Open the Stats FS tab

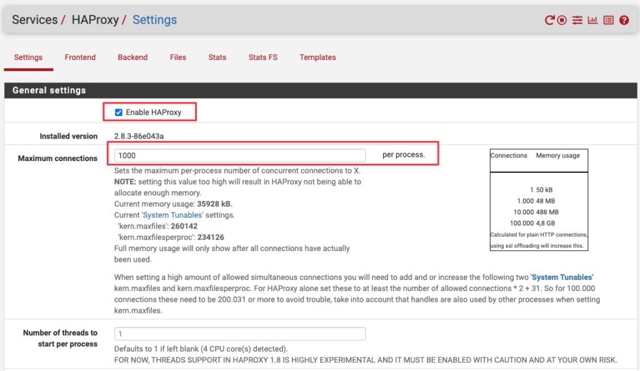point(263,57)
